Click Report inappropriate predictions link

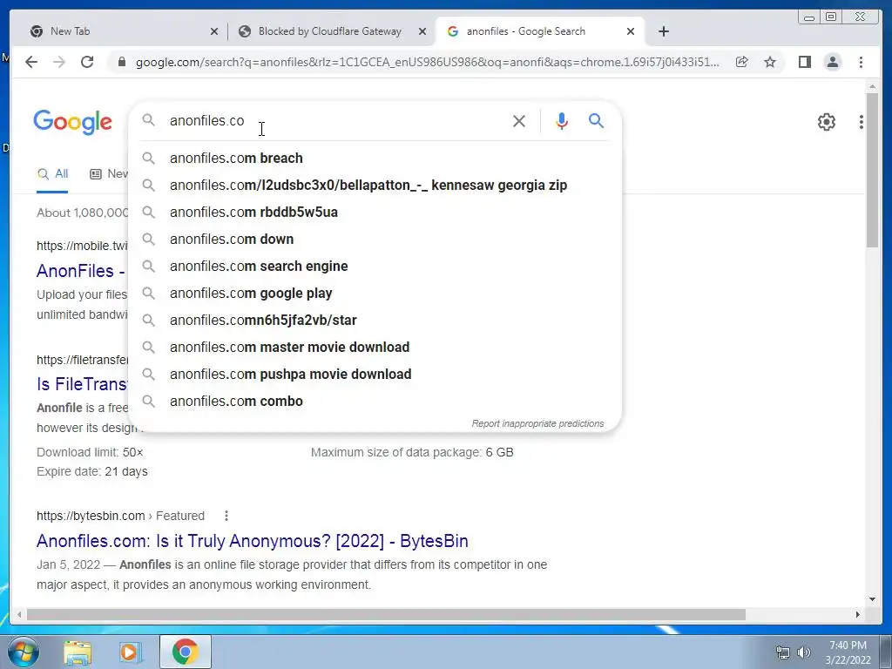[537, 424]
